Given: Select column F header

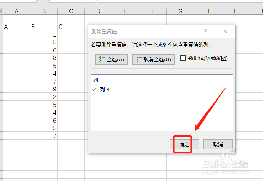Looking at the screenshot, I should (153, 11).
